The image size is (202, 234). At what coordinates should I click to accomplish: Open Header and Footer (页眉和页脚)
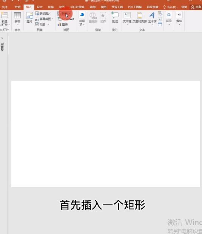(140, 17)
